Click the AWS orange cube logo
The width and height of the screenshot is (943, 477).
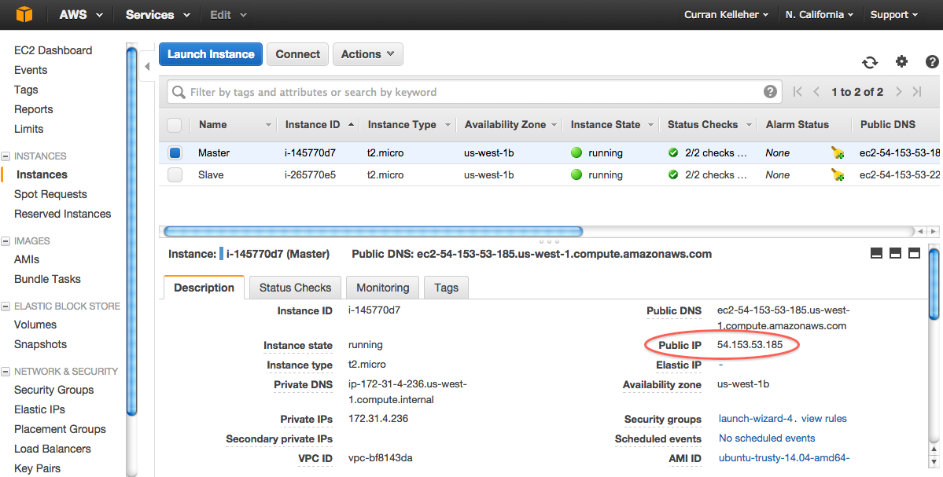point(24,14)
